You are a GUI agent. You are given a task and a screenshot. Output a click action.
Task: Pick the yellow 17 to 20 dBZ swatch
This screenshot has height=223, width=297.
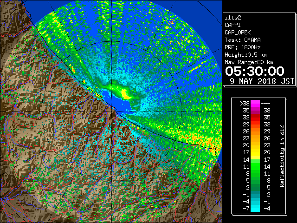255,152
